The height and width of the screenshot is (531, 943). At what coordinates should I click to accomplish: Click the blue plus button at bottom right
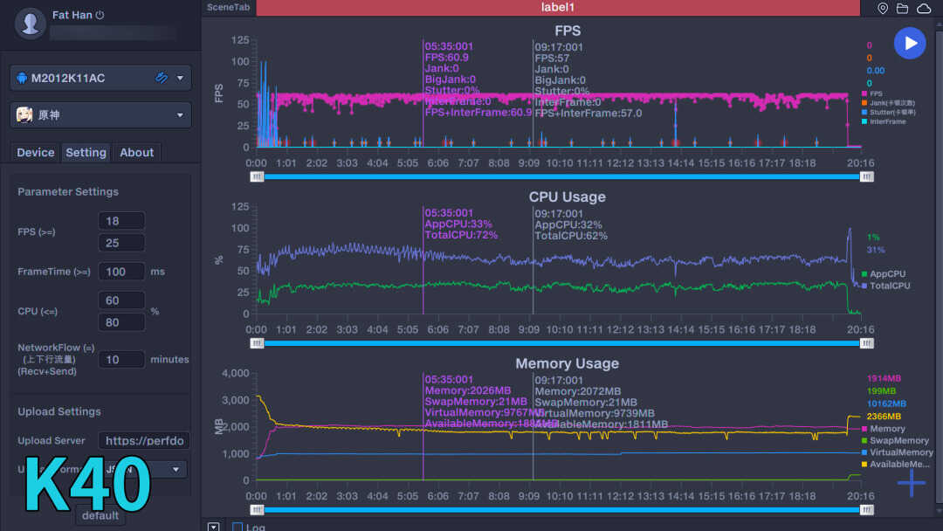click(x=912, y=482)
